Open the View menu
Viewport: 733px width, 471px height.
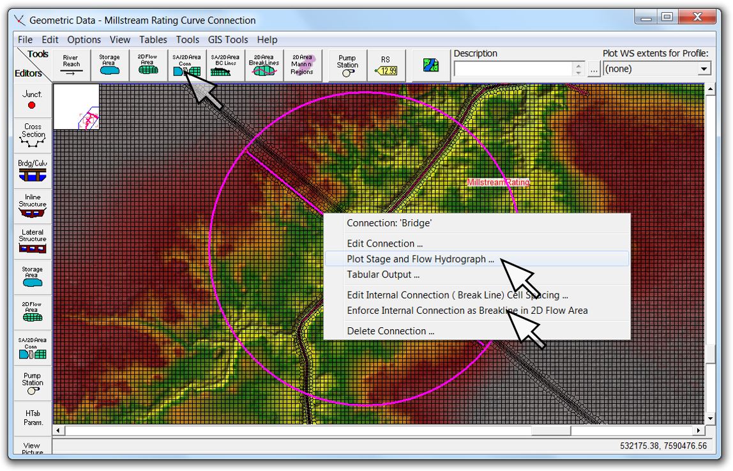click(120, 40)
